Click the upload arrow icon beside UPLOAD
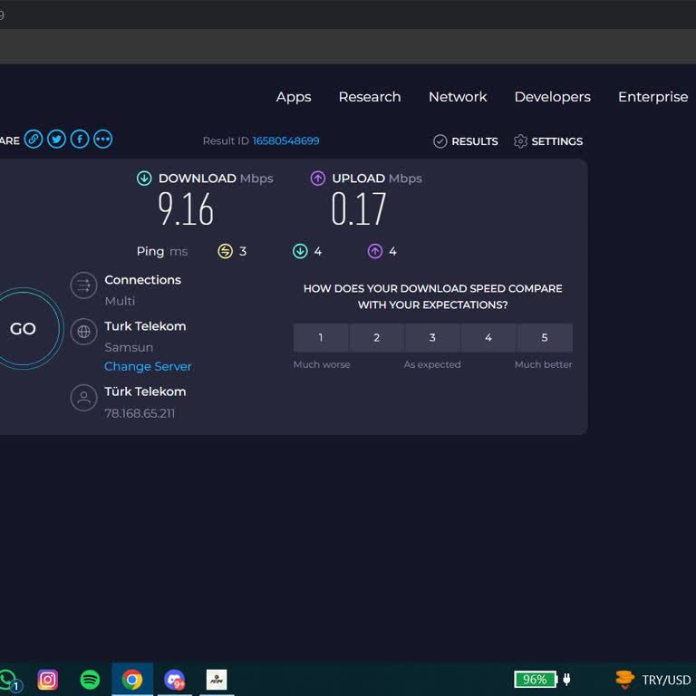 [318, 179]
